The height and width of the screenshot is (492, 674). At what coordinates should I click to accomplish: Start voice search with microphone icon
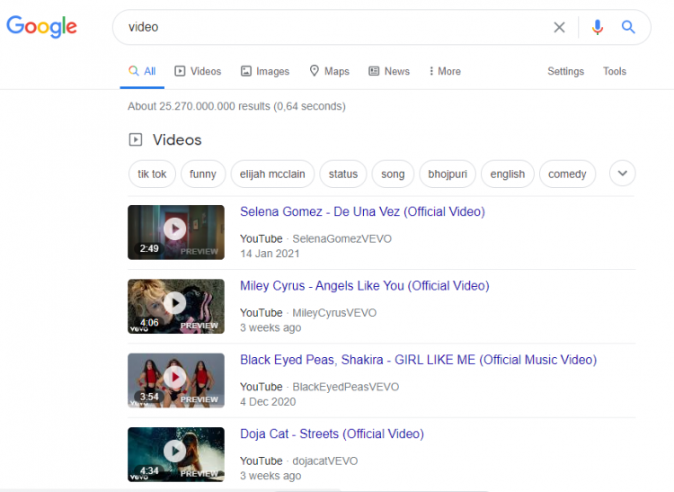tap(598, 27)
